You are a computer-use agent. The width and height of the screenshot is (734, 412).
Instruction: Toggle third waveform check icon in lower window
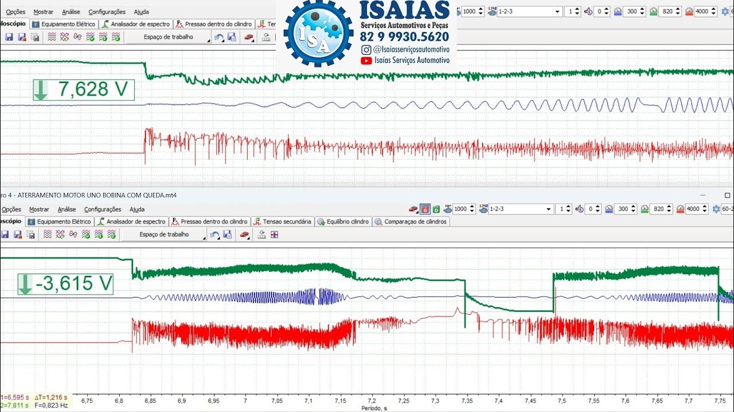tap(111, 234)
